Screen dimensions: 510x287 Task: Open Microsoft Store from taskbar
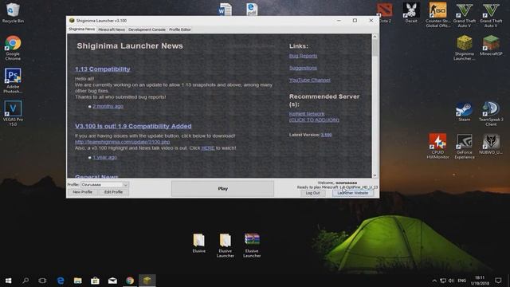[x=95, y=281]
